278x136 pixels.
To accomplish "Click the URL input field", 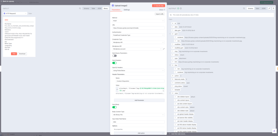I will (x=138, y=28).
